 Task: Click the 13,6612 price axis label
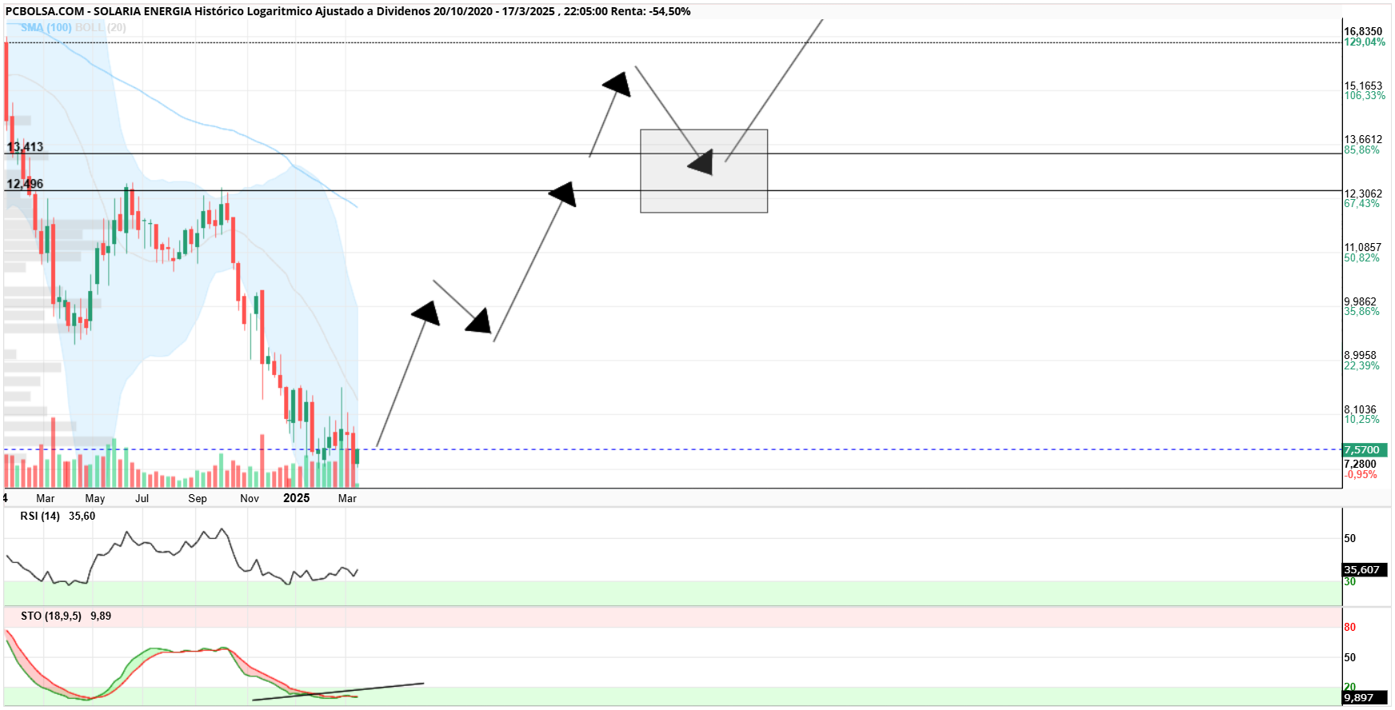(1363, 139)
